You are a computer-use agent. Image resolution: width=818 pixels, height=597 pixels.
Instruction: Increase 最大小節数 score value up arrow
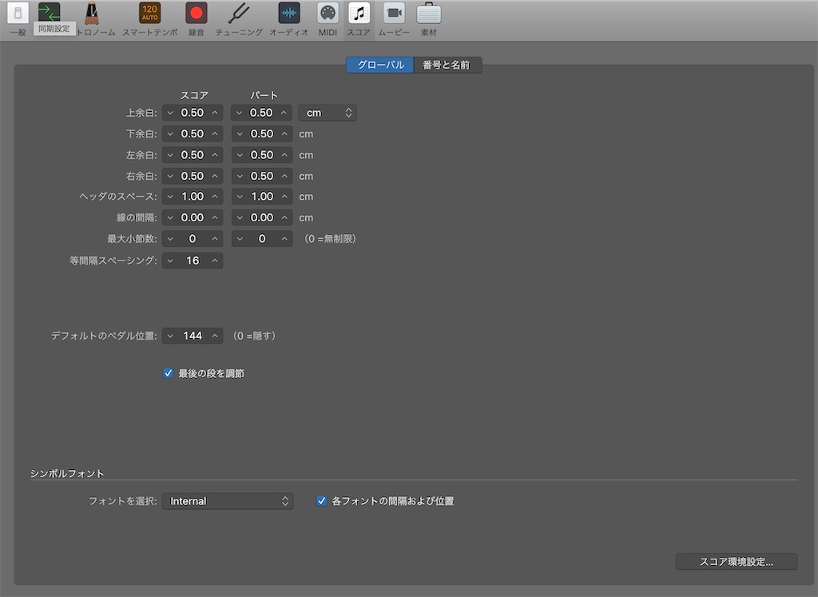click(x=214, y=239)
